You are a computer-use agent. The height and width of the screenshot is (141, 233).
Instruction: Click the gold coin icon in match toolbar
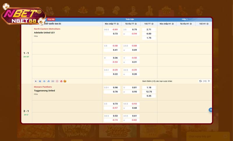tap(65, 81)
